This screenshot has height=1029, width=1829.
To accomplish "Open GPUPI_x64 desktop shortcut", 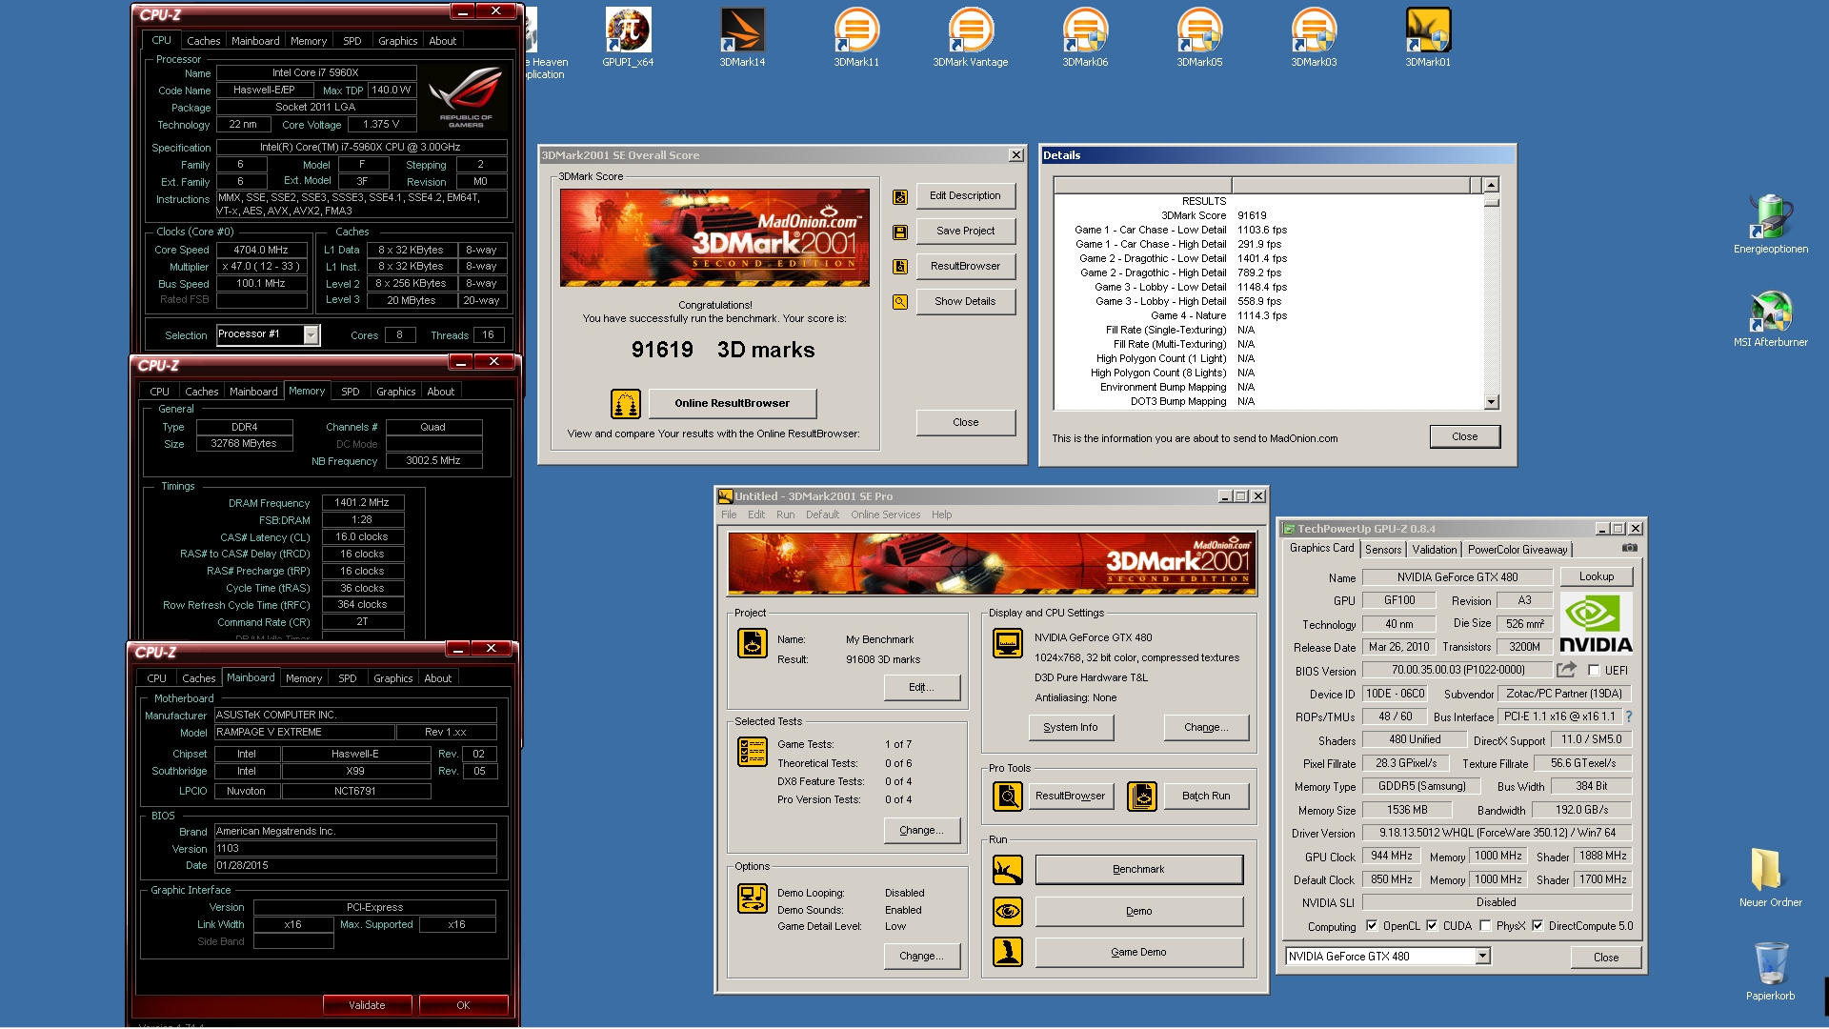I will [x=628, y=38].
